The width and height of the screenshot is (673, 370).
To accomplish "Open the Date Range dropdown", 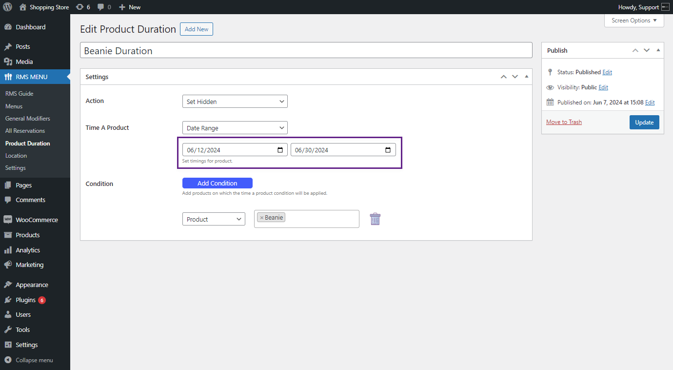I will 235,128.
